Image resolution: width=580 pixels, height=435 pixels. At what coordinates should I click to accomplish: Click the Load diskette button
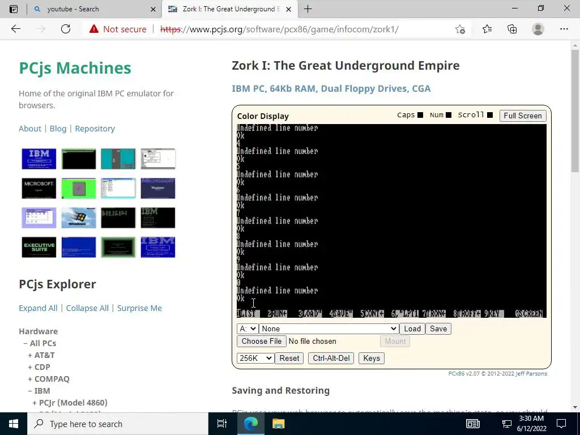[412, 329]
